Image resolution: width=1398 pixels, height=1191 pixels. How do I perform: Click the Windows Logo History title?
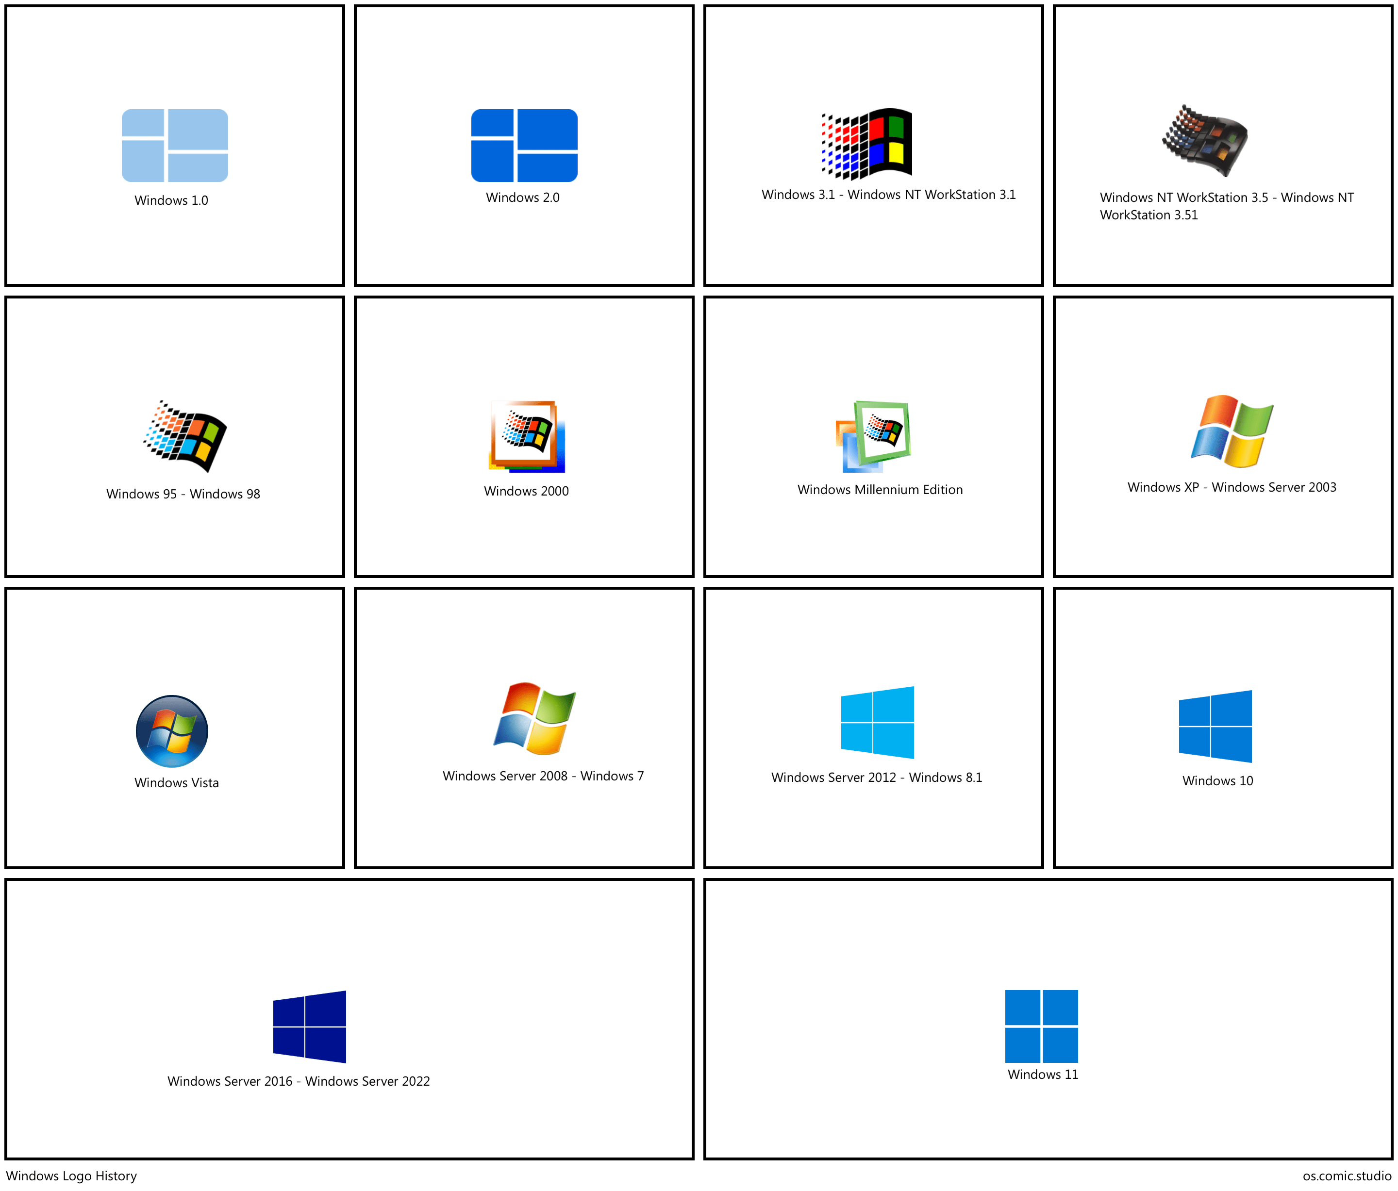[71, 1175]
